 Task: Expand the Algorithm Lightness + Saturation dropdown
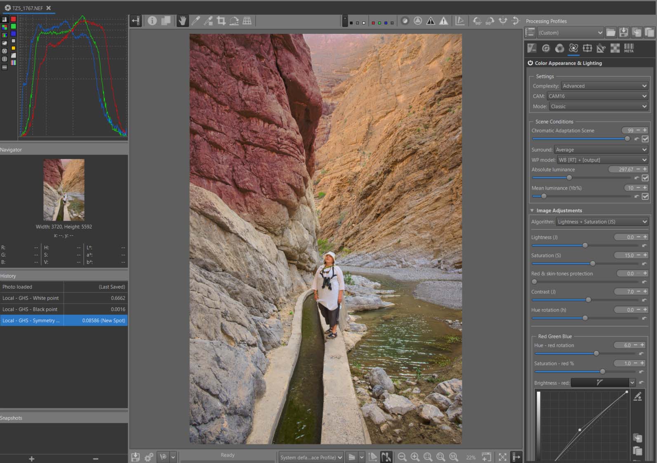[x=602, y=222]
